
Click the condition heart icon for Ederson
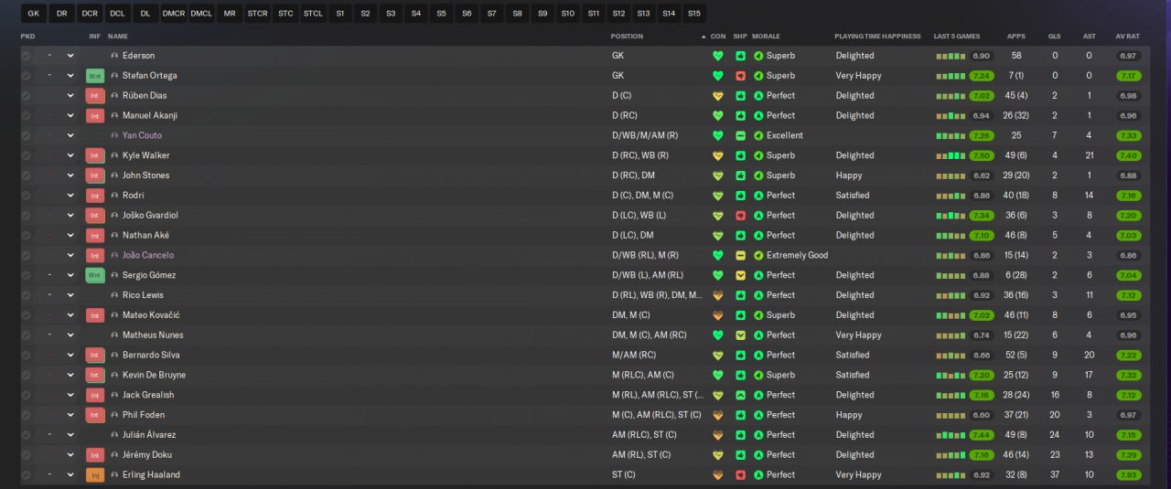(717, 56)
